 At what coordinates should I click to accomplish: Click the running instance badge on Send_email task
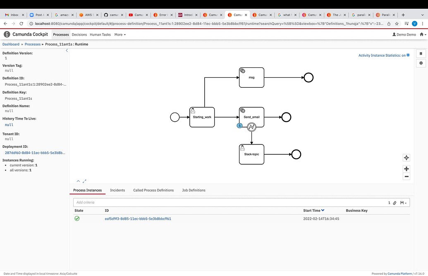[240, 125]
